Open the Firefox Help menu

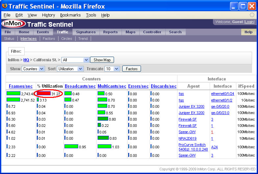(x=105, y=15)
